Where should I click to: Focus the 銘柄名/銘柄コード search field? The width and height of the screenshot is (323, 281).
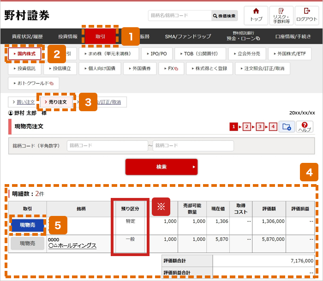pyautogui.click(x=179, y=16)
